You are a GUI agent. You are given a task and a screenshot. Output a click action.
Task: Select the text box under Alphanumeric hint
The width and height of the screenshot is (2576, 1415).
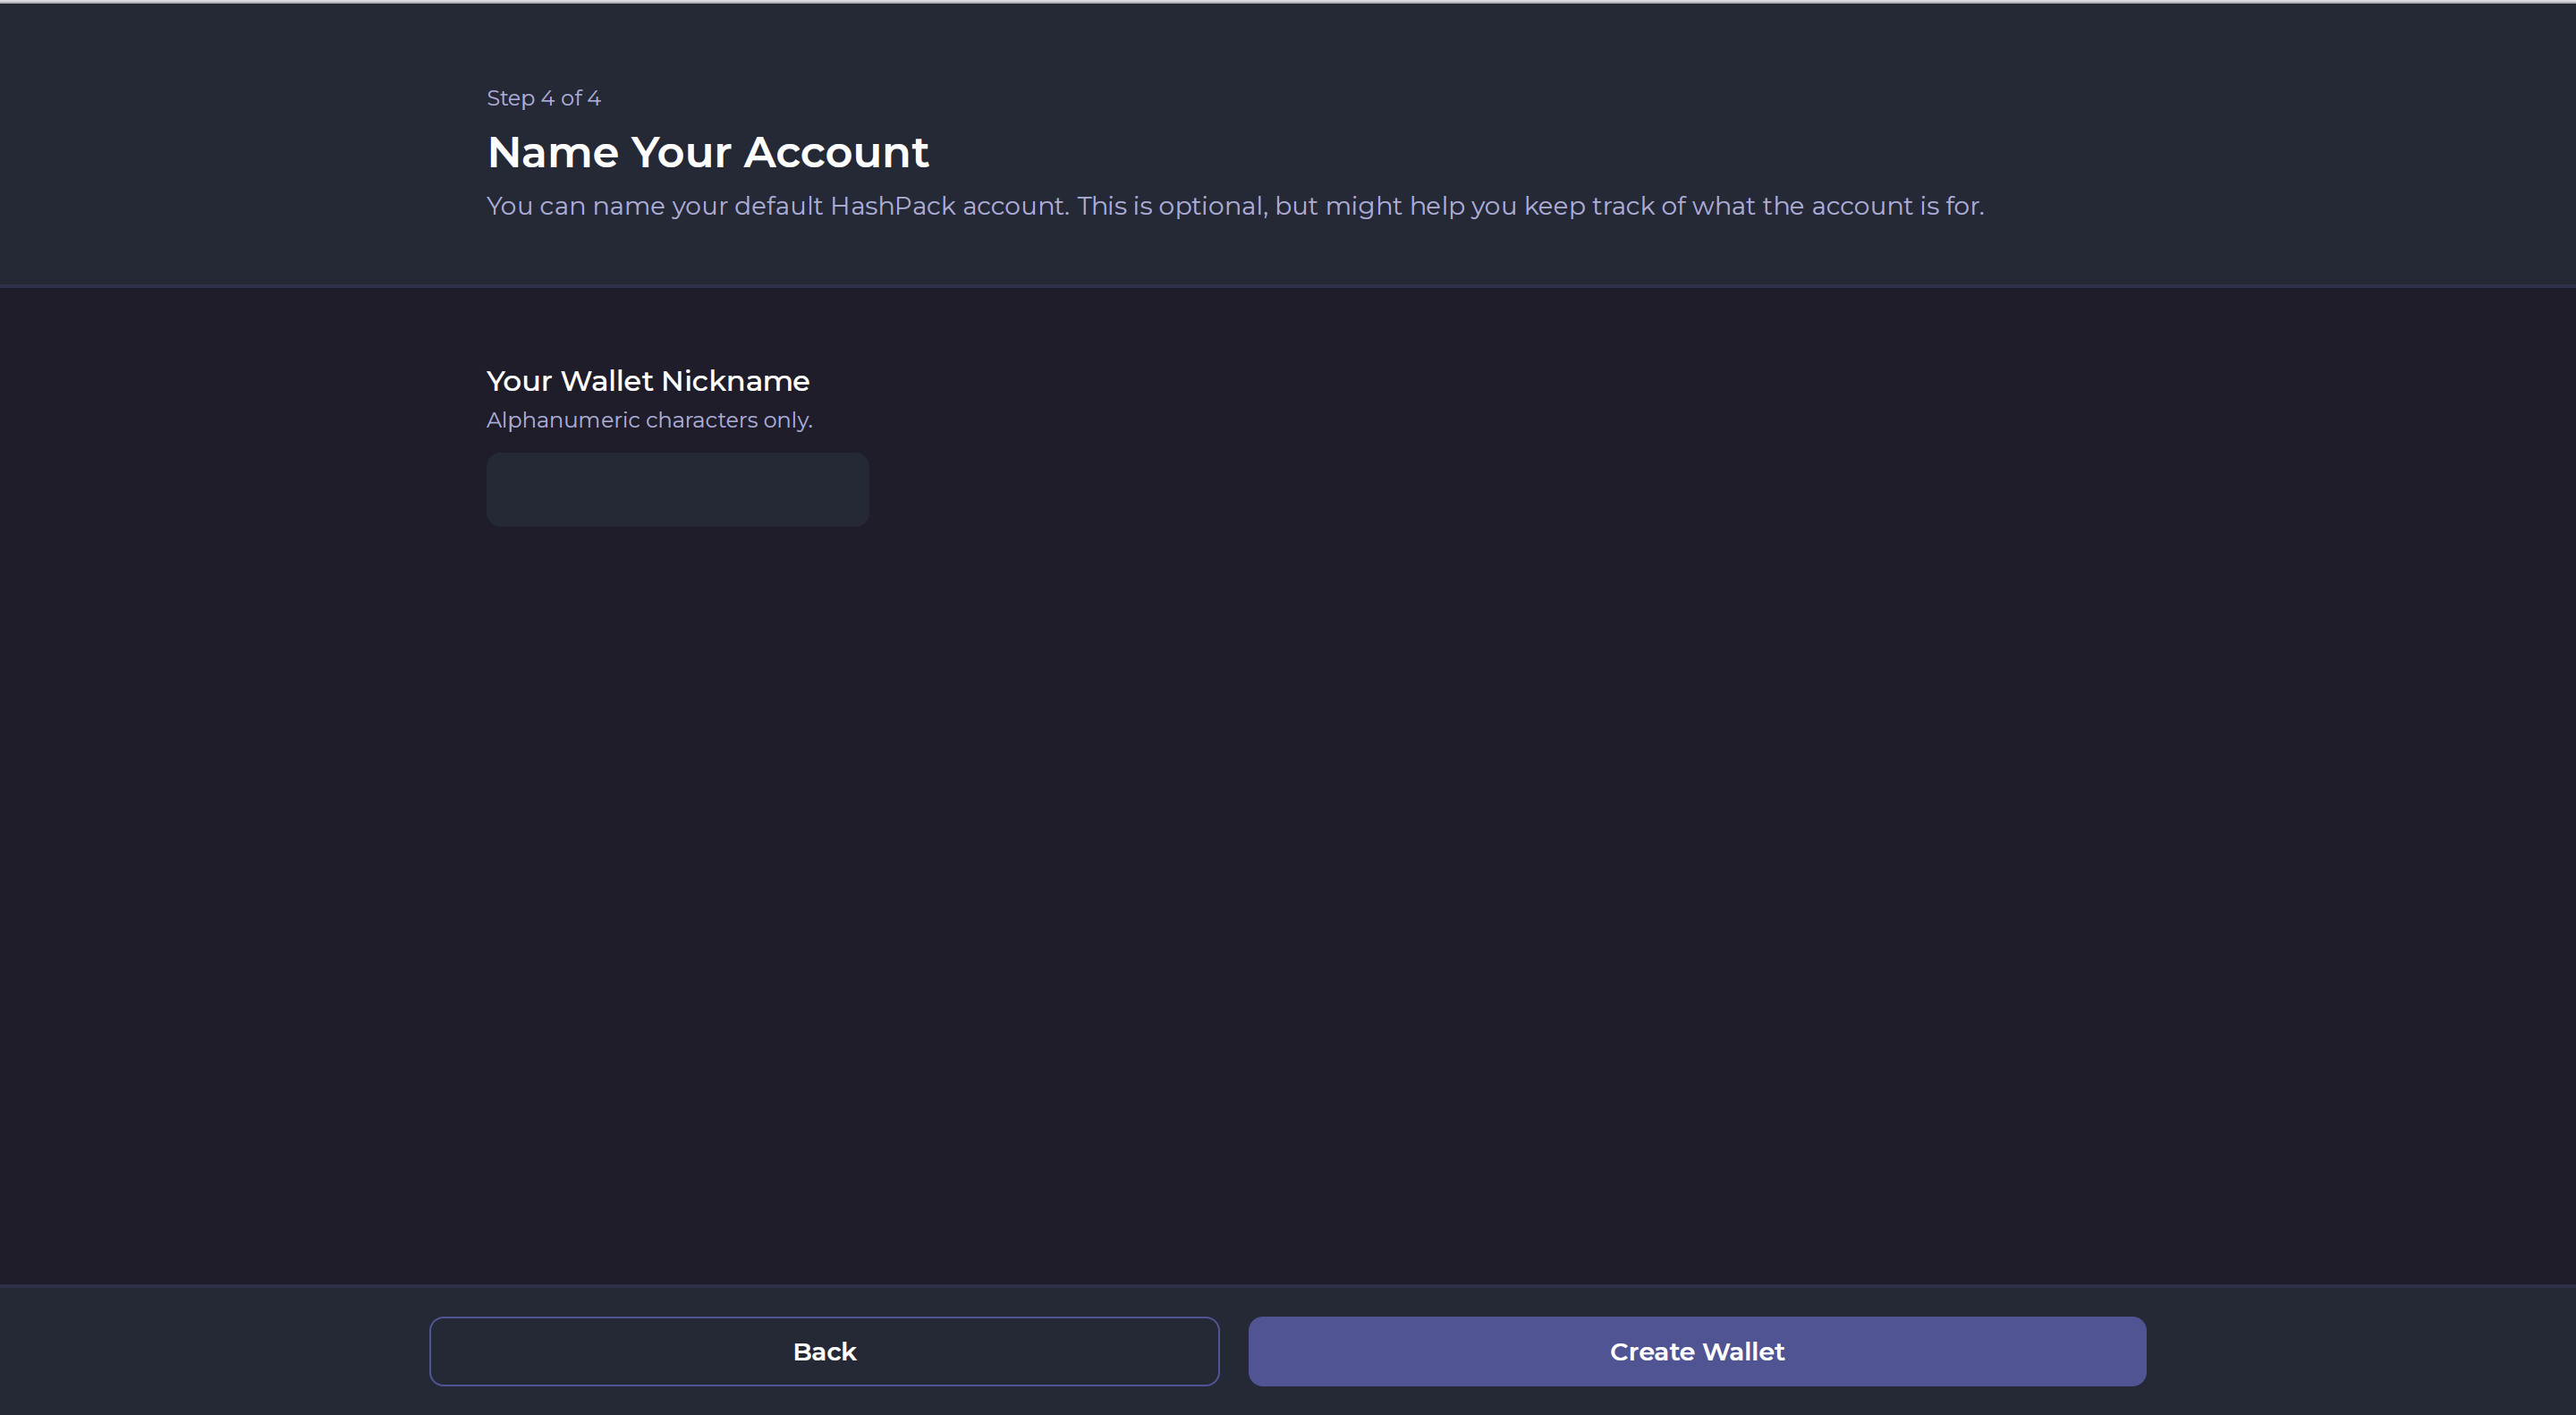coord(677,489)
